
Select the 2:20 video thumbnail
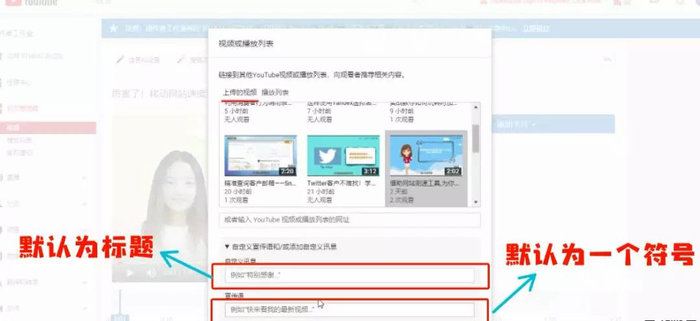pos(261,155)
